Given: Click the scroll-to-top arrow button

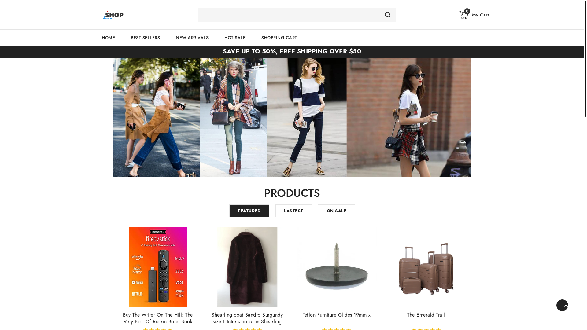Looking at the screenshot, I should coord(562,305).
